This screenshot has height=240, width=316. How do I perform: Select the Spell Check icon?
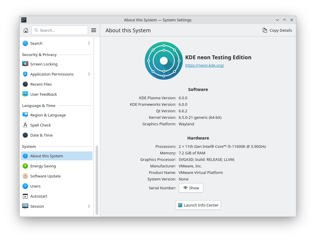point(25,125)
